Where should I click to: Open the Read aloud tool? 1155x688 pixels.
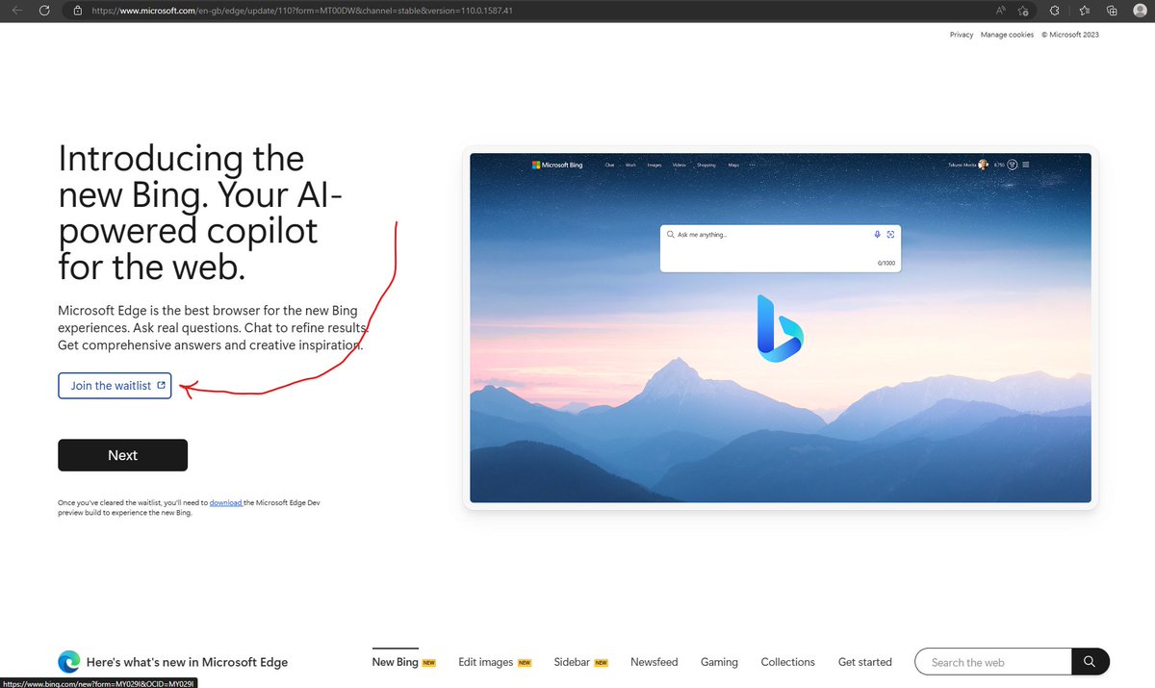coord(1001,10)
